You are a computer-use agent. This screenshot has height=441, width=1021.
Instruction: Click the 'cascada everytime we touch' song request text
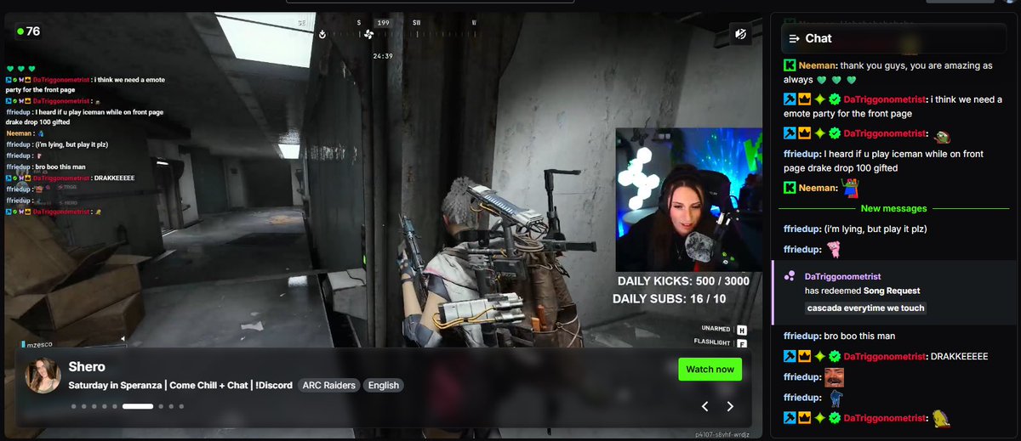click(865, 308)
